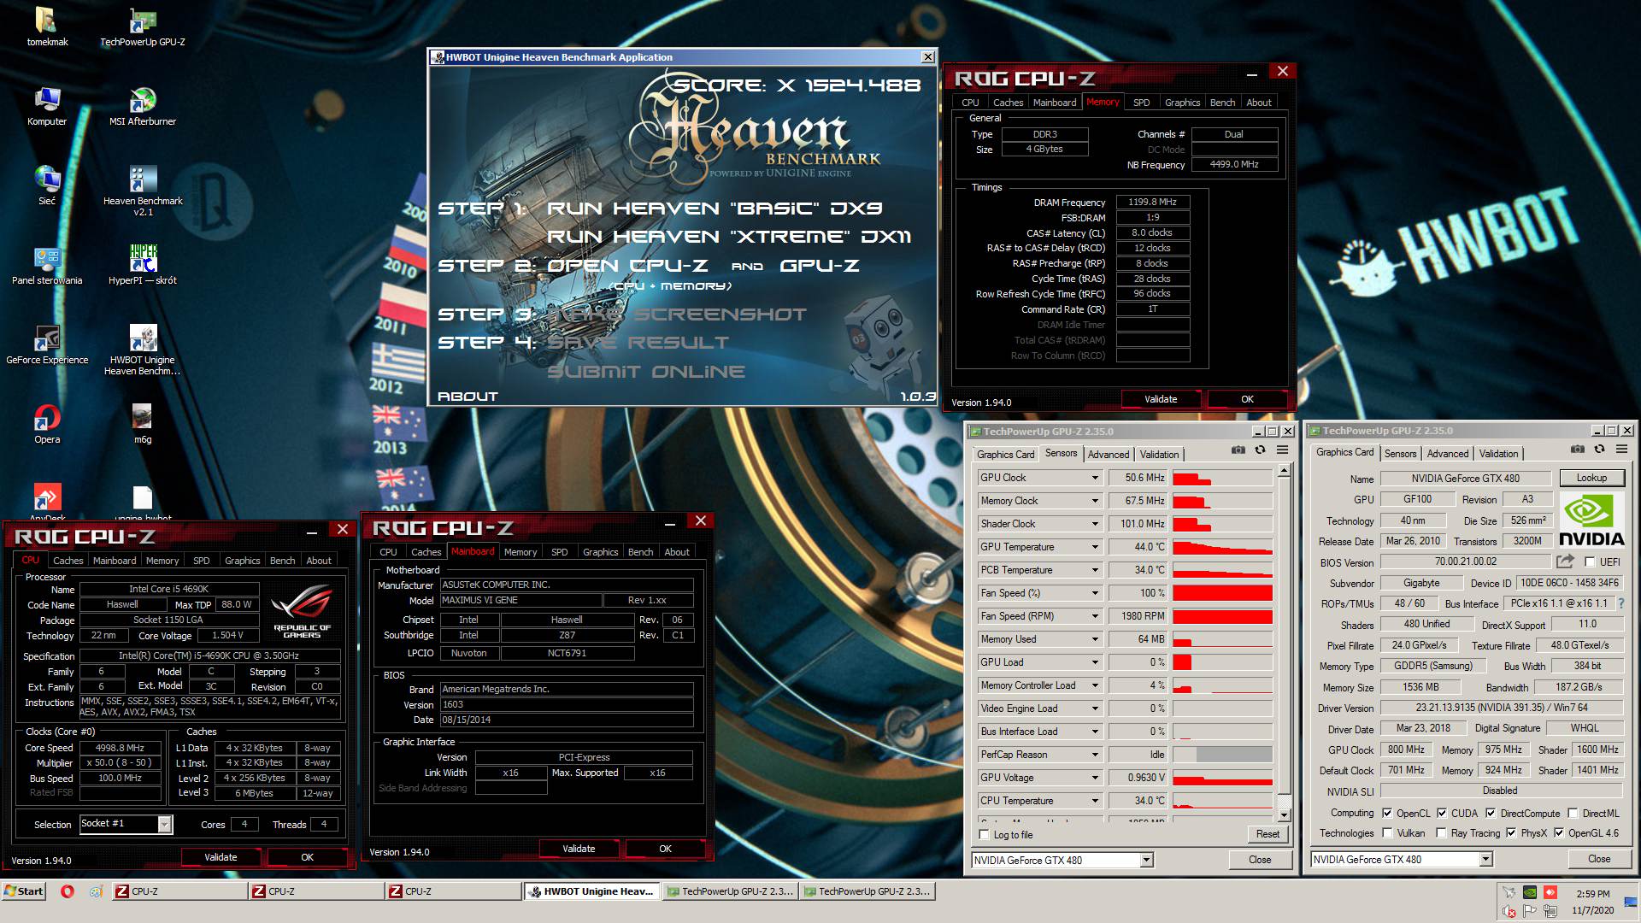The image size is (1641, 923).
Task: Open the Opera browser desktop icon
Action: (x=47, y=418)
